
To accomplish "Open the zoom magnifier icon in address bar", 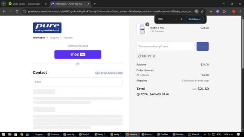I will point(196,11).
